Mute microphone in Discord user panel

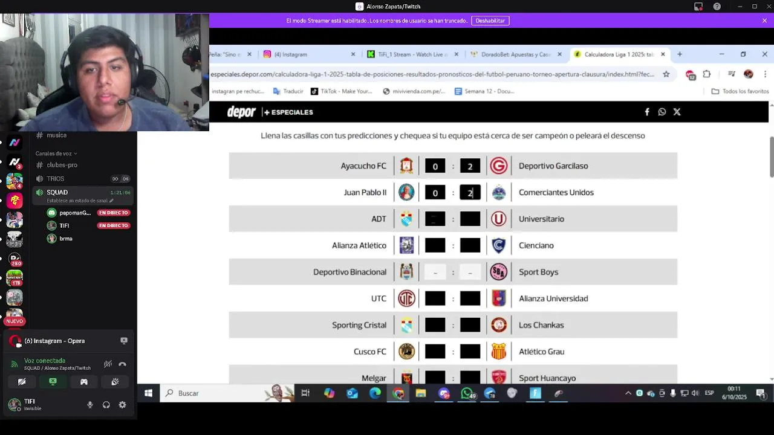pos(90,405)
